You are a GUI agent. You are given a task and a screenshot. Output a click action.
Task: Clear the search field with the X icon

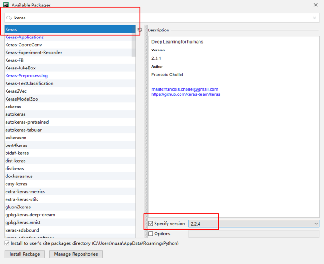314,18
